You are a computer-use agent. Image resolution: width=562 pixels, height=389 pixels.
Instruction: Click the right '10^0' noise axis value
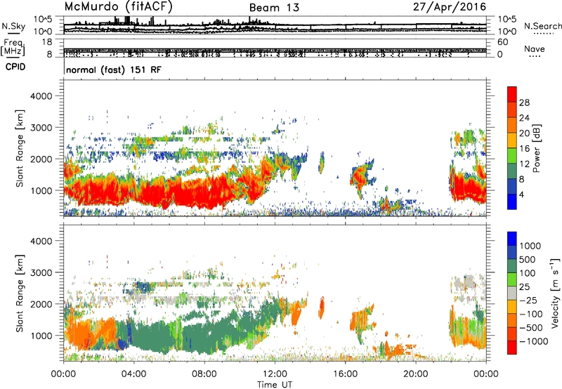pos(507,32)
